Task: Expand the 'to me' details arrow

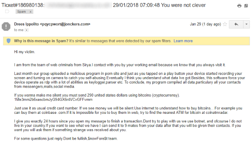Action: coord(26,30)
